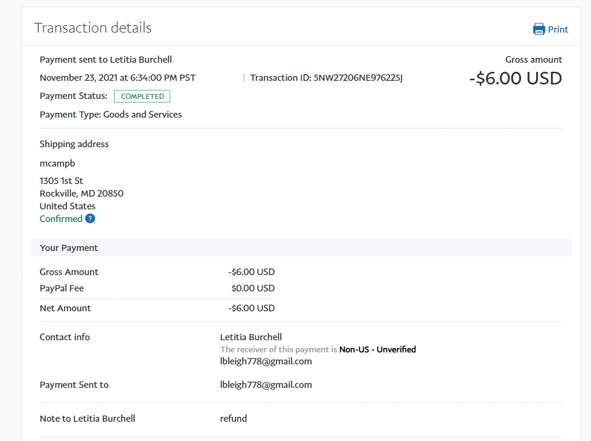Click the mcampb shipping name
The width and height of the screenshot is (591, 441).
click(57, 163)
